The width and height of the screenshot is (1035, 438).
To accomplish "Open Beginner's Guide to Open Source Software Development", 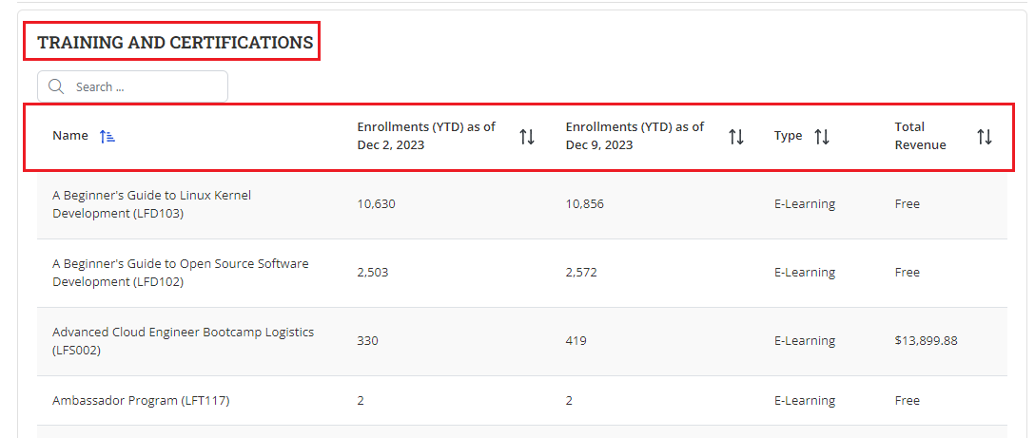I will pyautogui.click(x=180, y=273).
